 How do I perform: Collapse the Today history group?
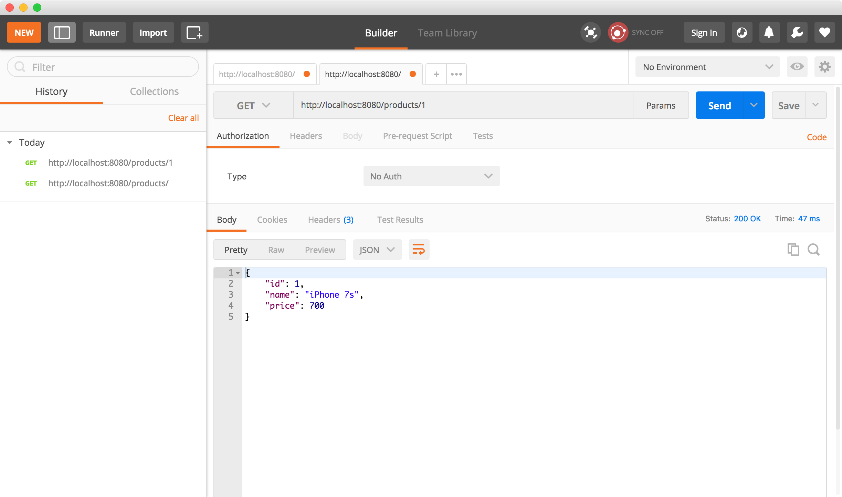point(10,142)
